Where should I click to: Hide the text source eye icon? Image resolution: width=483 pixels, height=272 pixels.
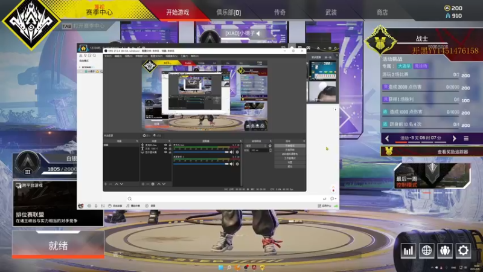pyautogui.click(x=165, y=148)
